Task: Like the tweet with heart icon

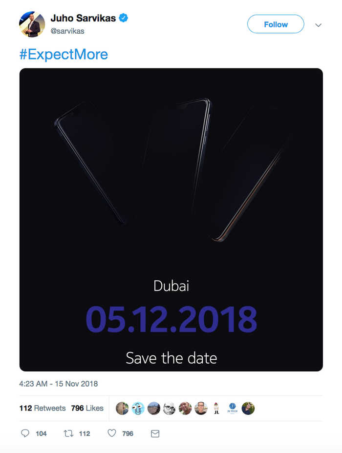Action: (111, 433)
